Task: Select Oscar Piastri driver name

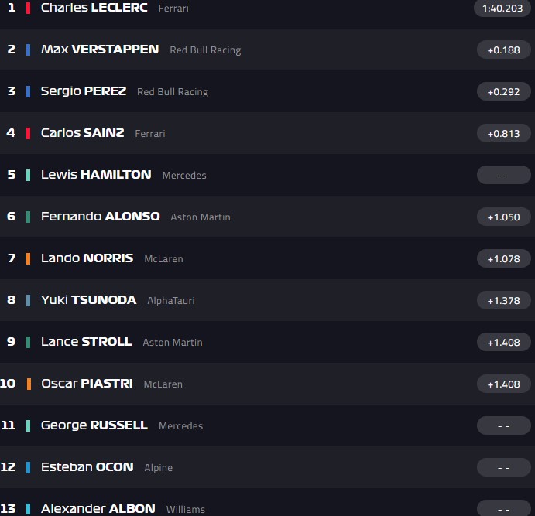Action: pyautogui.click(x=87, y=384)
